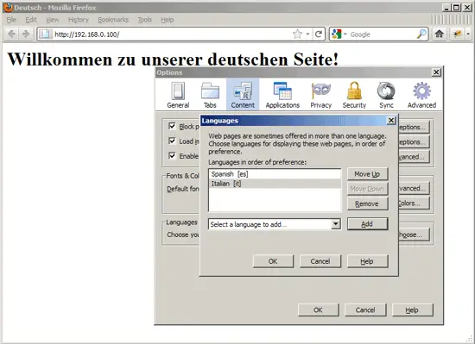The width and height of the screenshot is (475, 344).
Task: Click the Choose button under Languages
Action: (414, 235)
